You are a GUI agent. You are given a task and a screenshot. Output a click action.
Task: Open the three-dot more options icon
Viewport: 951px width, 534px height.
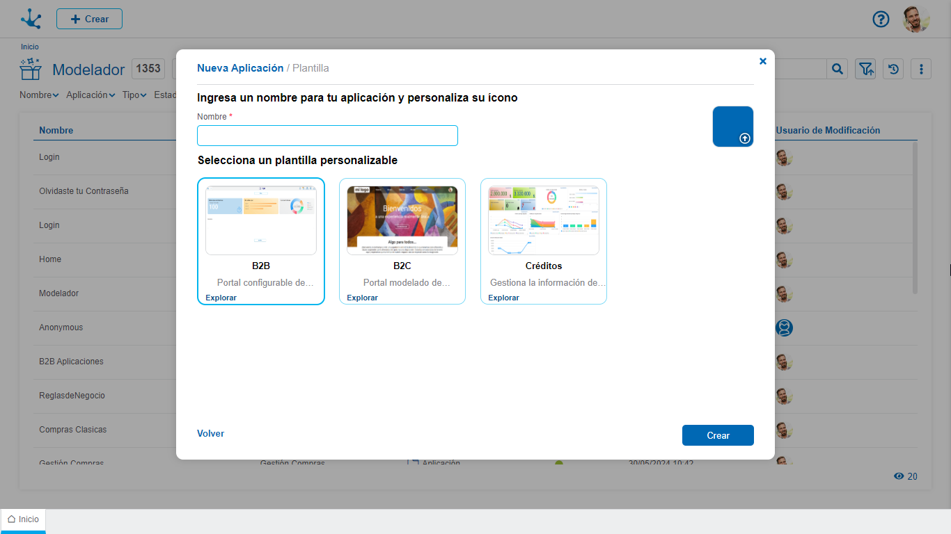[921, 69]
